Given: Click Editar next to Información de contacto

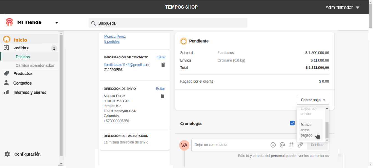Looking at the screenshot, I should tap(161, 57).
